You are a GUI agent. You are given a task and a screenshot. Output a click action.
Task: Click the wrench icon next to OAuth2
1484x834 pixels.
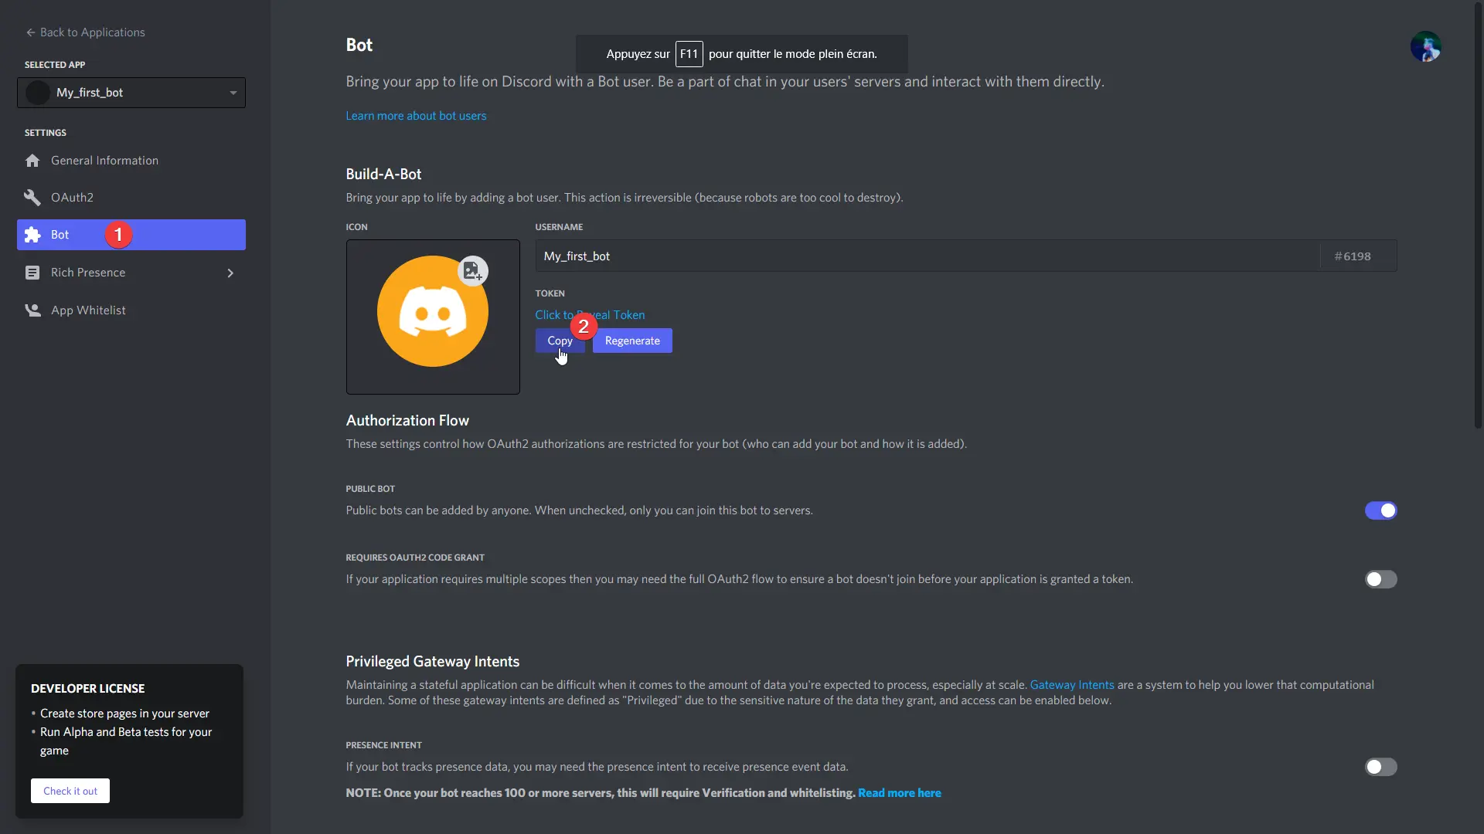click(x=32, y=198)
